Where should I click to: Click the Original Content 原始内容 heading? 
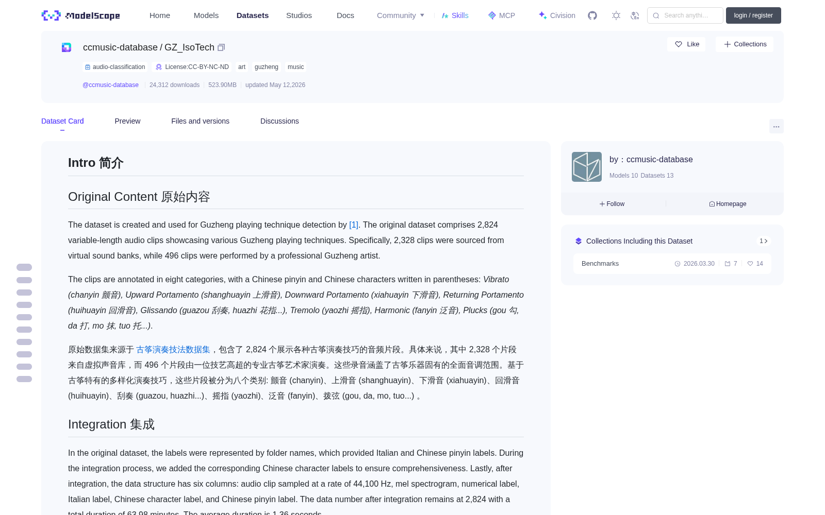(x=139, y=197)
